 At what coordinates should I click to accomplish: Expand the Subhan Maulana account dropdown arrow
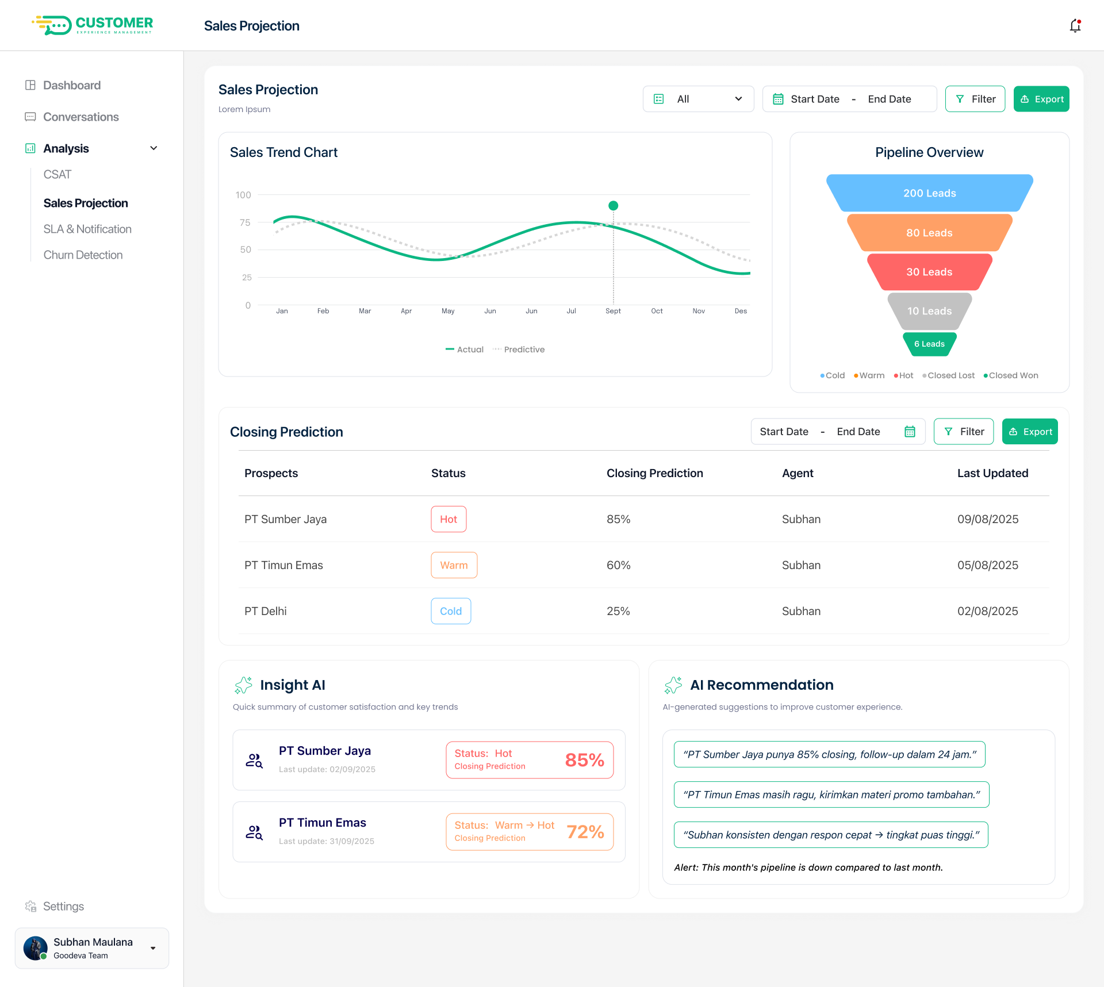pos(153,948)
